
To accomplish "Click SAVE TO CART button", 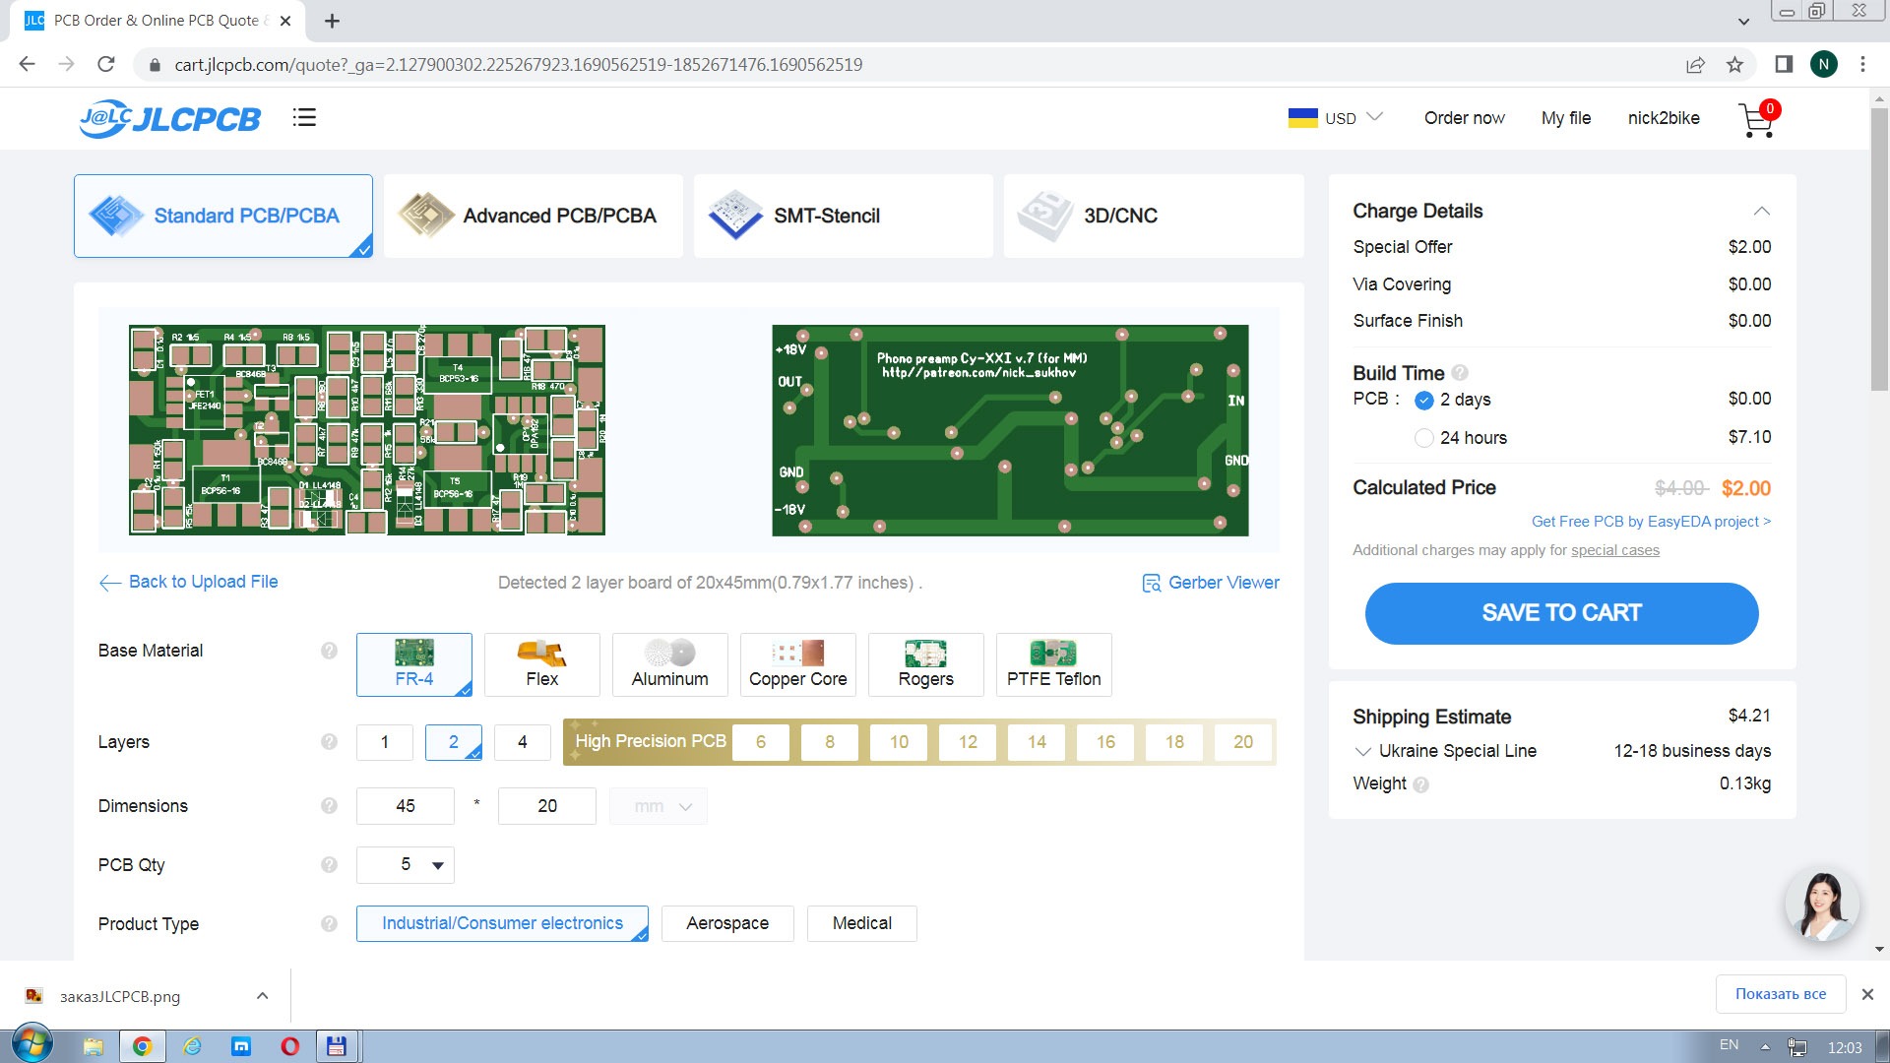I will pos(1561,613).
